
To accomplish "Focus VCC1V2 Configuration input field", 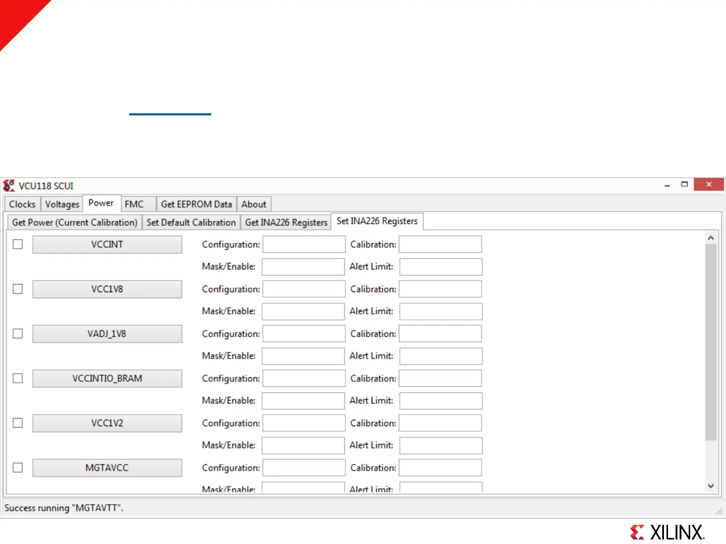I will 304,423.
